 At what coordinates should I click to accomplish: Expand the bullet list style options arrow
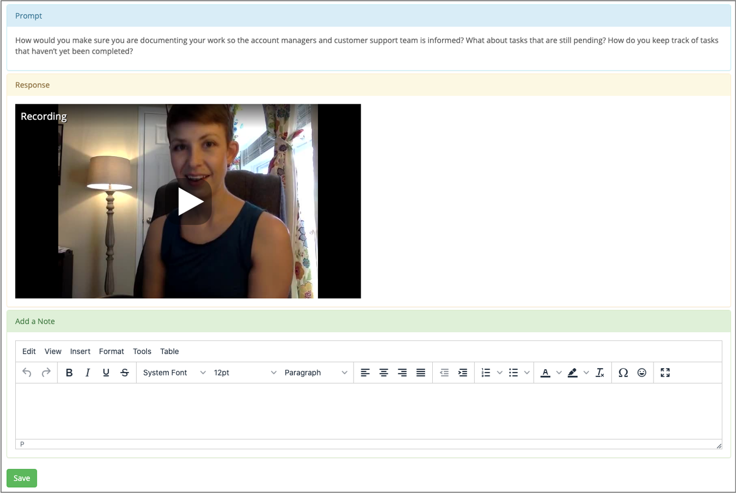tap(527, 373)
